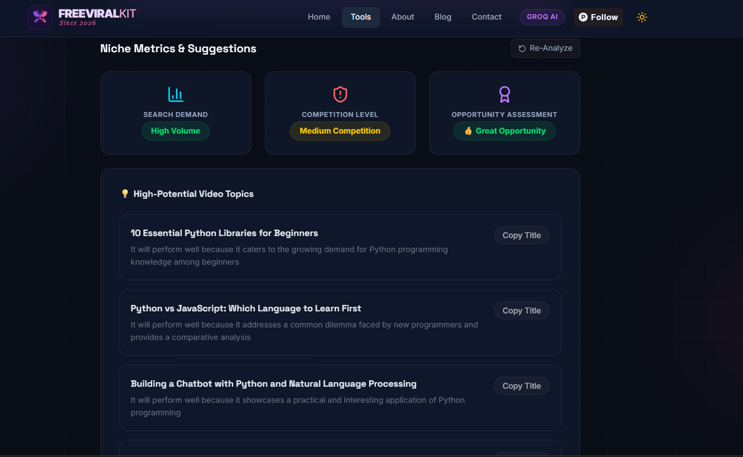This screenshot has height=457, width=743.
Task: Navigate to the Contact page
Action: [x=487, y=17]
